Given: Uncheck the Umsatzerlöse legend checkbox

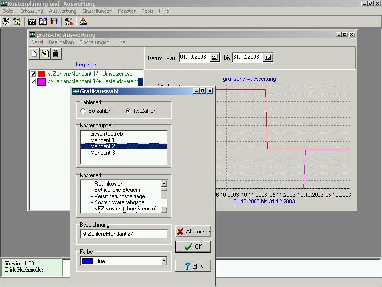Looking at the screenshot, I should pyautogui.click(x=33, y=74).
